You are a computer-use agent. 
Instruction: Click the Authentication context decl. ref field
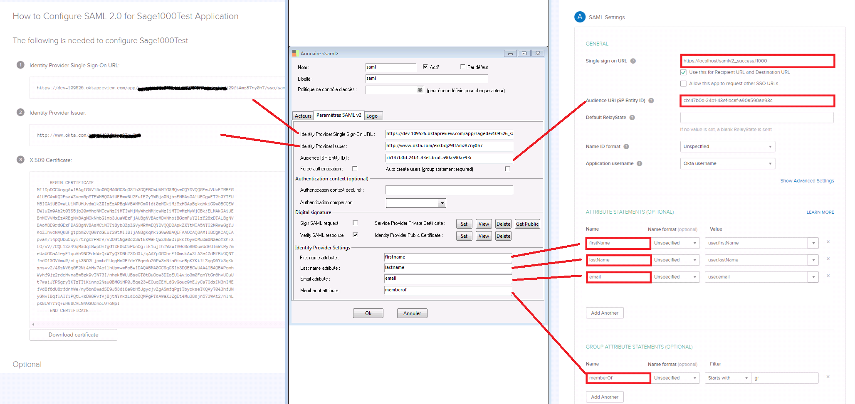(x=449, y=190)
